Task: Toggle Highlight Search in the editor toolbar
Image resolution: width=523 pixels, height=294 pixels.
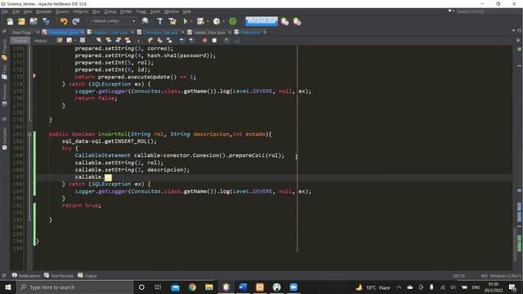Action: click(127, 40)
